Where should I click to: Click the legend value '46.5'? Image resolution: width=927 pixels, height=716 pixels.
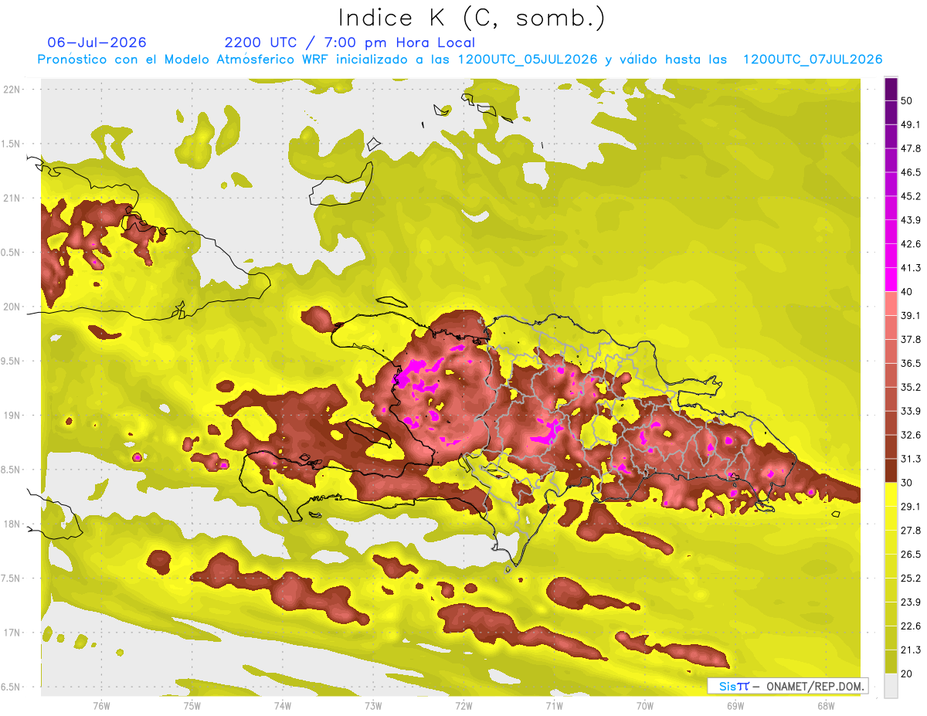pos(910,172)
